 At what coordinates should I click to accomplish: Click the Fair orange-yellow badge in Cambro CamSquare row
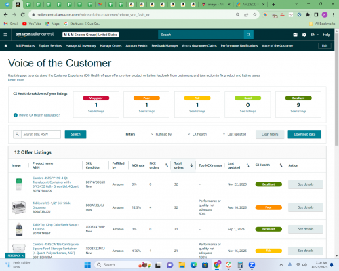[268, 251]
